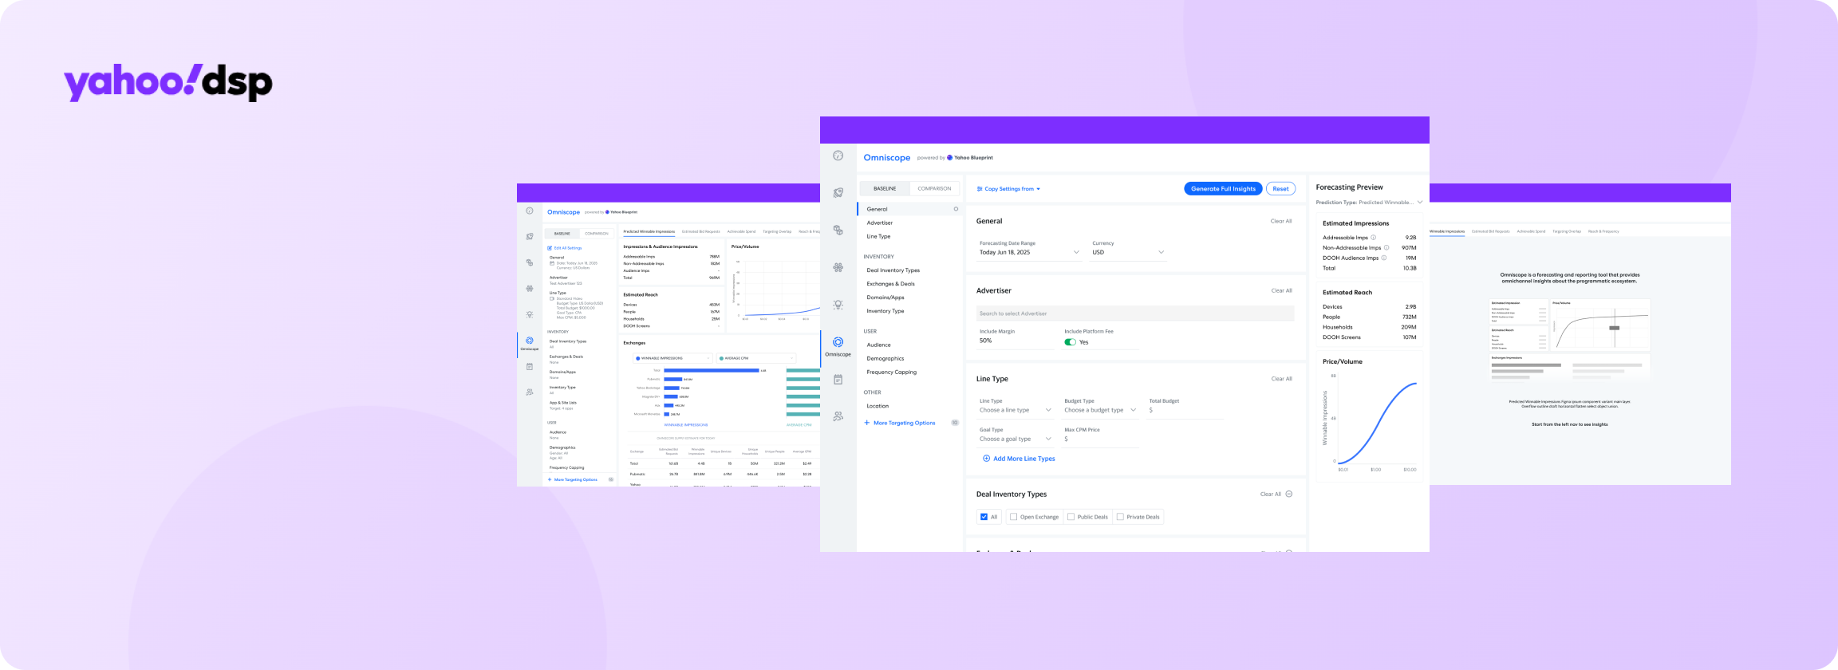Select the lightbulb insights sidebar icon

838,305
